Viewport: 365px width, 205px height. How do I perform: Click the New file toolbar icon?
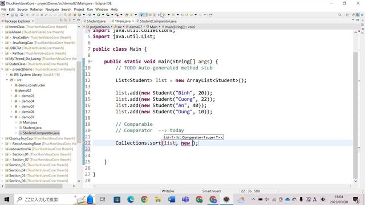(3, 15)
